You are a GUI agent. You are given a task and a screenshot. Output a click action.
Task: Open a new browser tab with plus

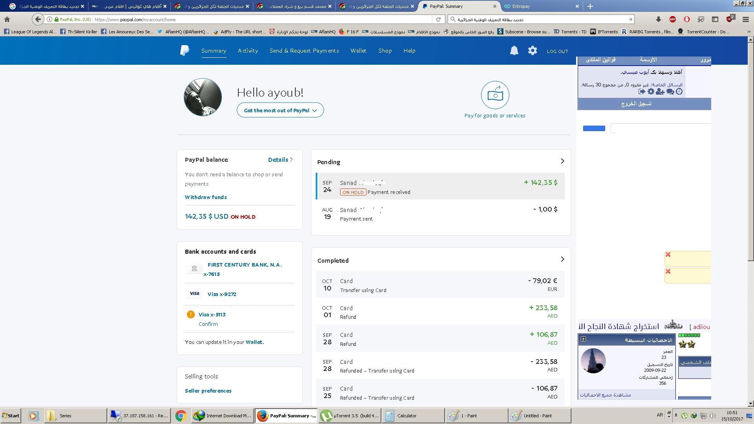pyautogui.click(x=590, y=6)
